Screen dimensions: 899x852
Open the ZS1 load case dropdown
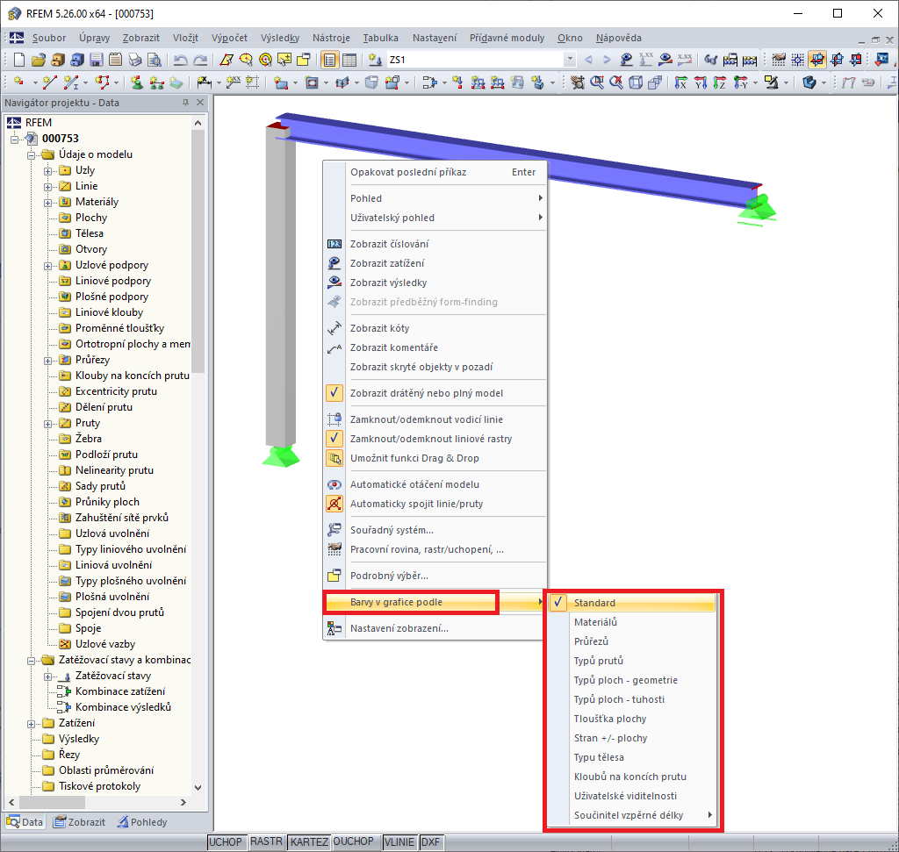click(569, 59)
